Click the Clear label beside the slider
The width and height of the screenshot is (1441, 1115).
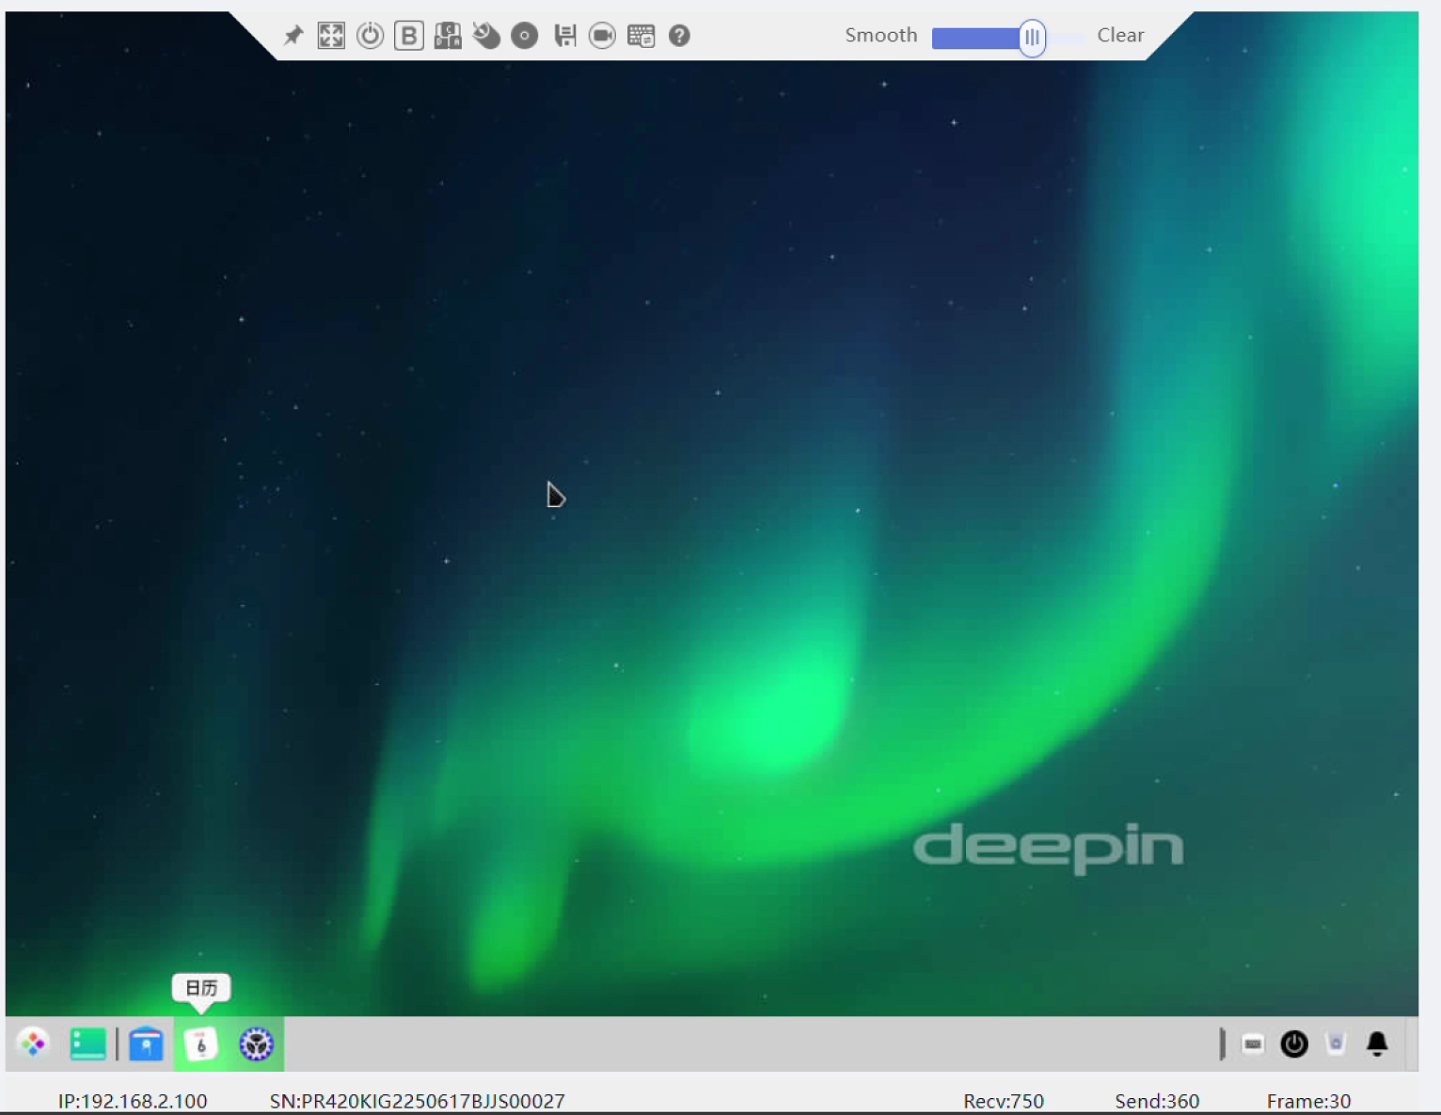(1120, 36)
